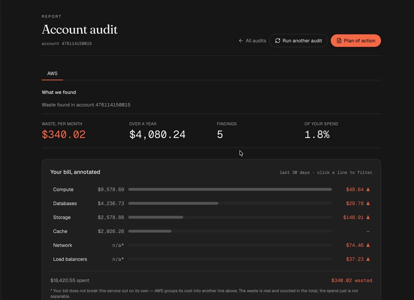Screen dimensions: 414x300
Task: Click the REPORT label above the heading
Action: coord(52,16)
